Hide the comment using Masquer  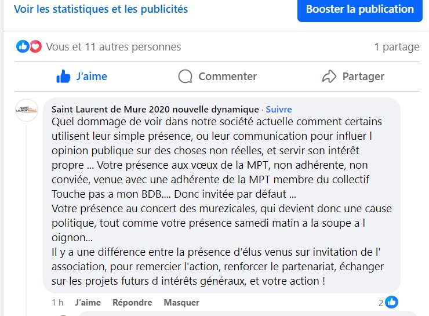(x=181, y=302)
